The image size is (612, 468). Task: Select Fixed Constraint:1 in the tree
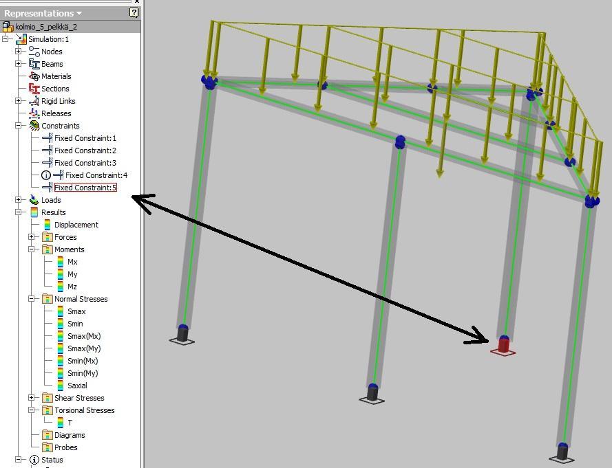[x=85, y=138]
